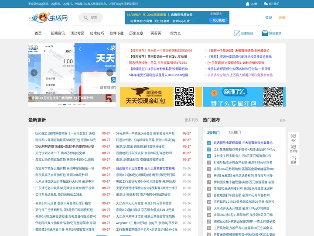Open the 活动专区 navigation item
This screenshot has width=314, height=236.
pyautogui.click(x=77, y=33)
